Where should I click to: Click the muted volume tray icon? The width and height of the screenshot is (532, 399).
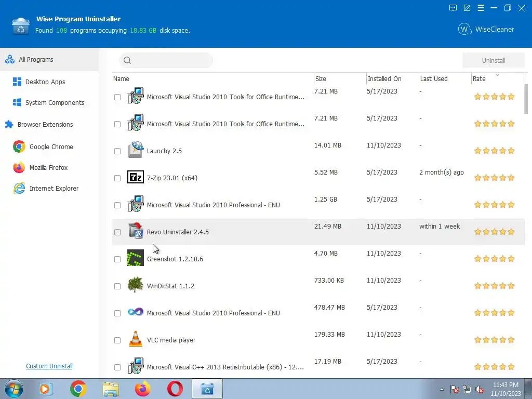click(x=480, y=390)
